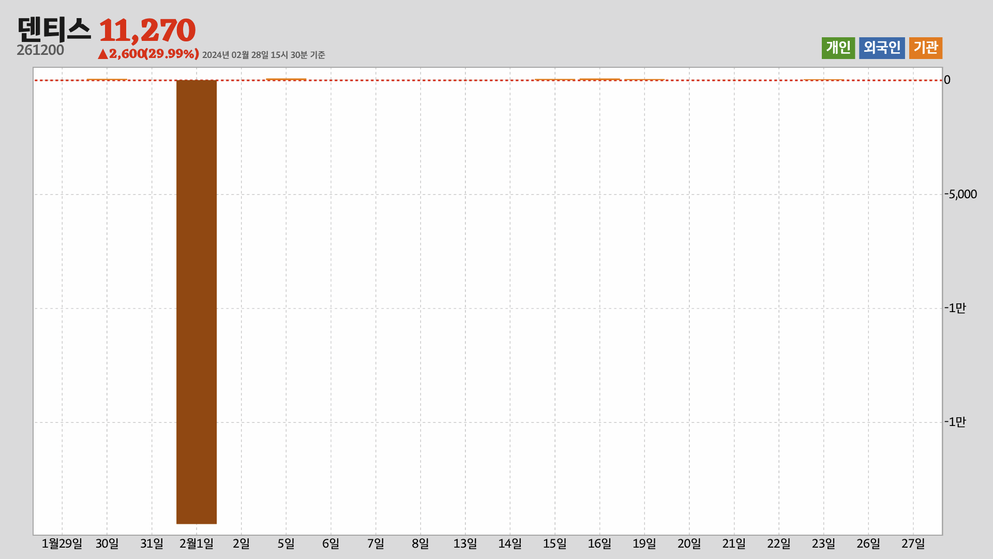Viewport: 993px width, 559px height.
Task: Click the blue 외국인 legend button
Action: pyautogui.click(x=882, y=48)
